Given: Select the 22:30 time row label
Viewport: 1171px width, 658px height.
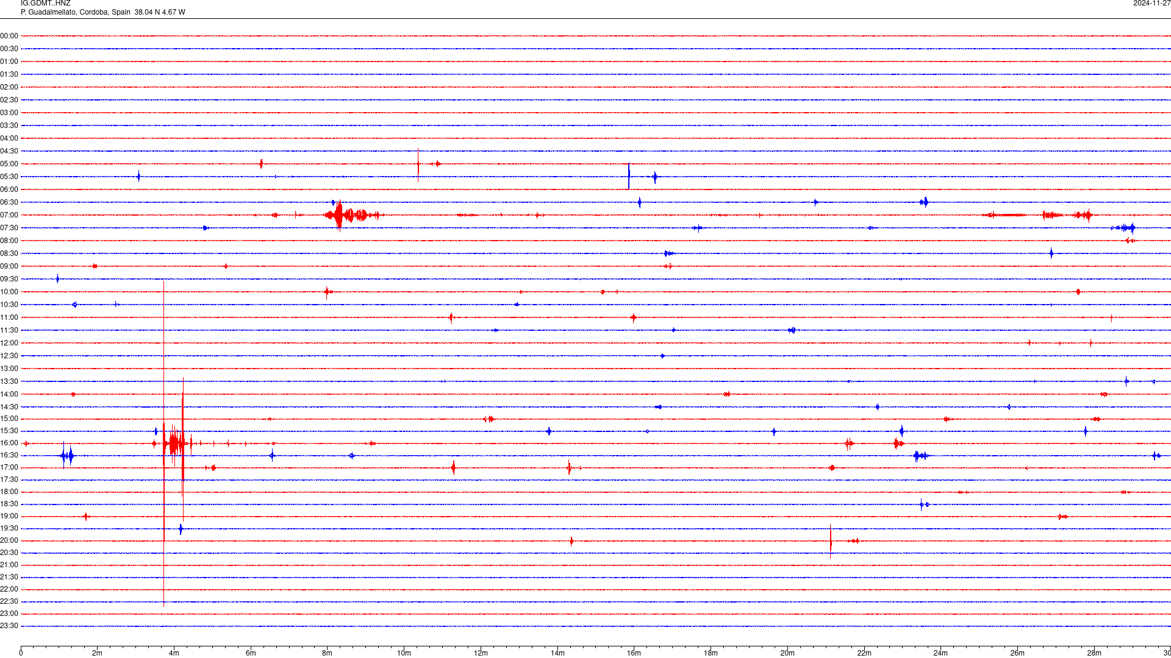Looking at the screenshot, I should [x=9, y=601].
